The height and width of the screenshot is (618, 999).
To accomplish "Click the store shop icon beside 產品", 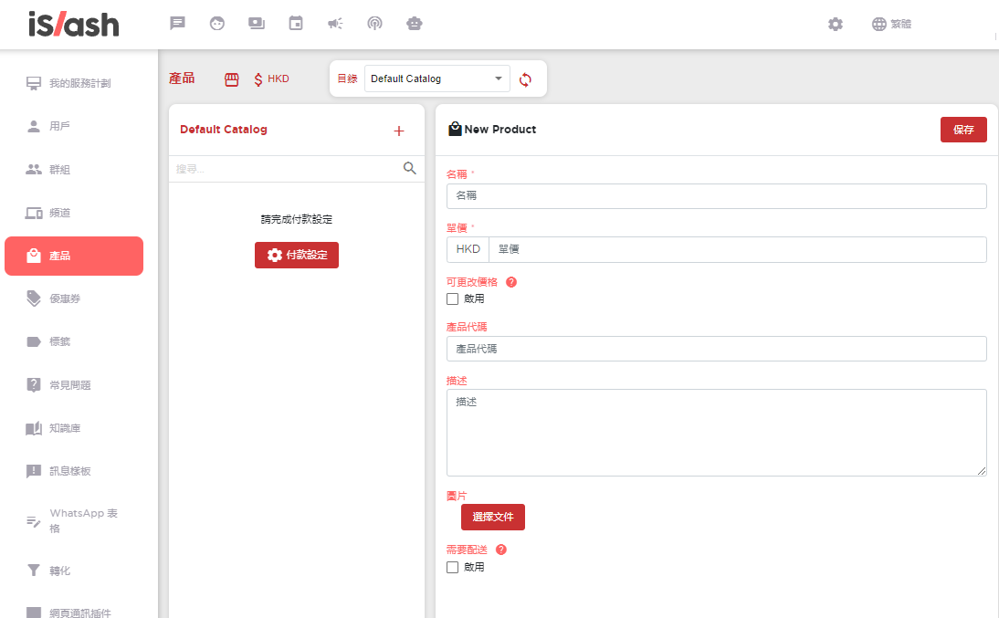I will (232, 79).
